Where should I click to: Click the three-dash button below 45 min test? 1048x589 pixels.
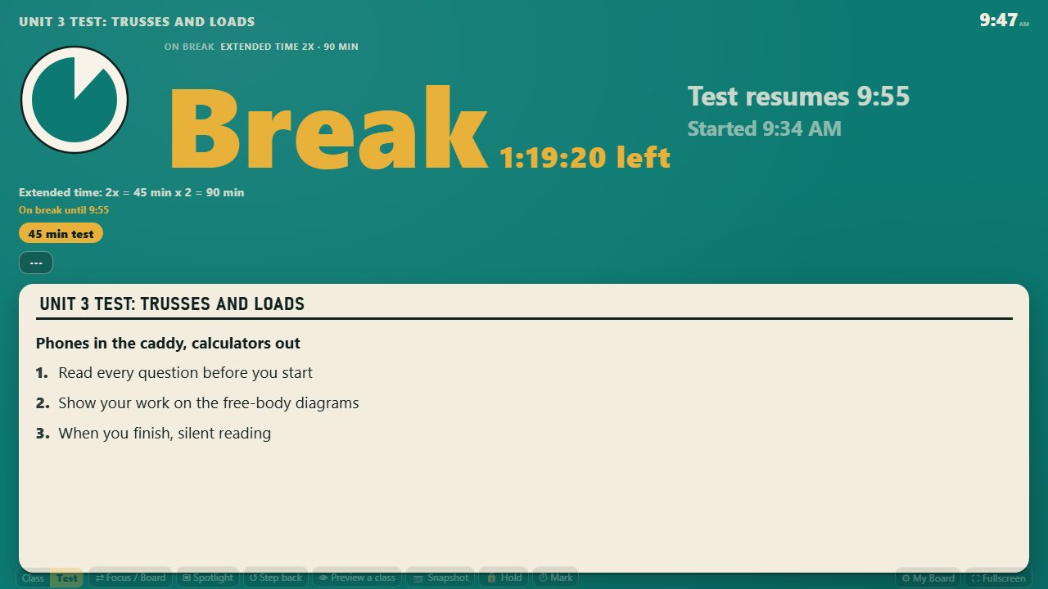click(36, 263)
